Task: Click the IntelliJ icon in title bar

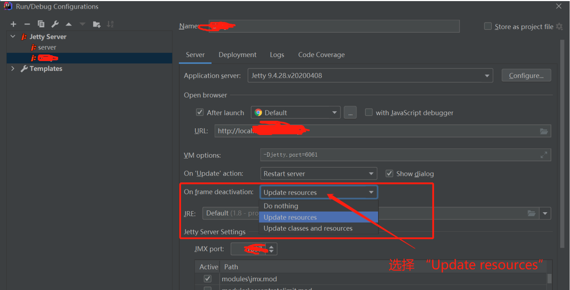Action: pyautogui.click(x=8, y=6)
